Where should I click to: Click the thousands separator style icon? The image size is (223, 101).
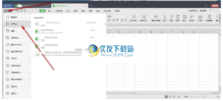coord(117,20)
